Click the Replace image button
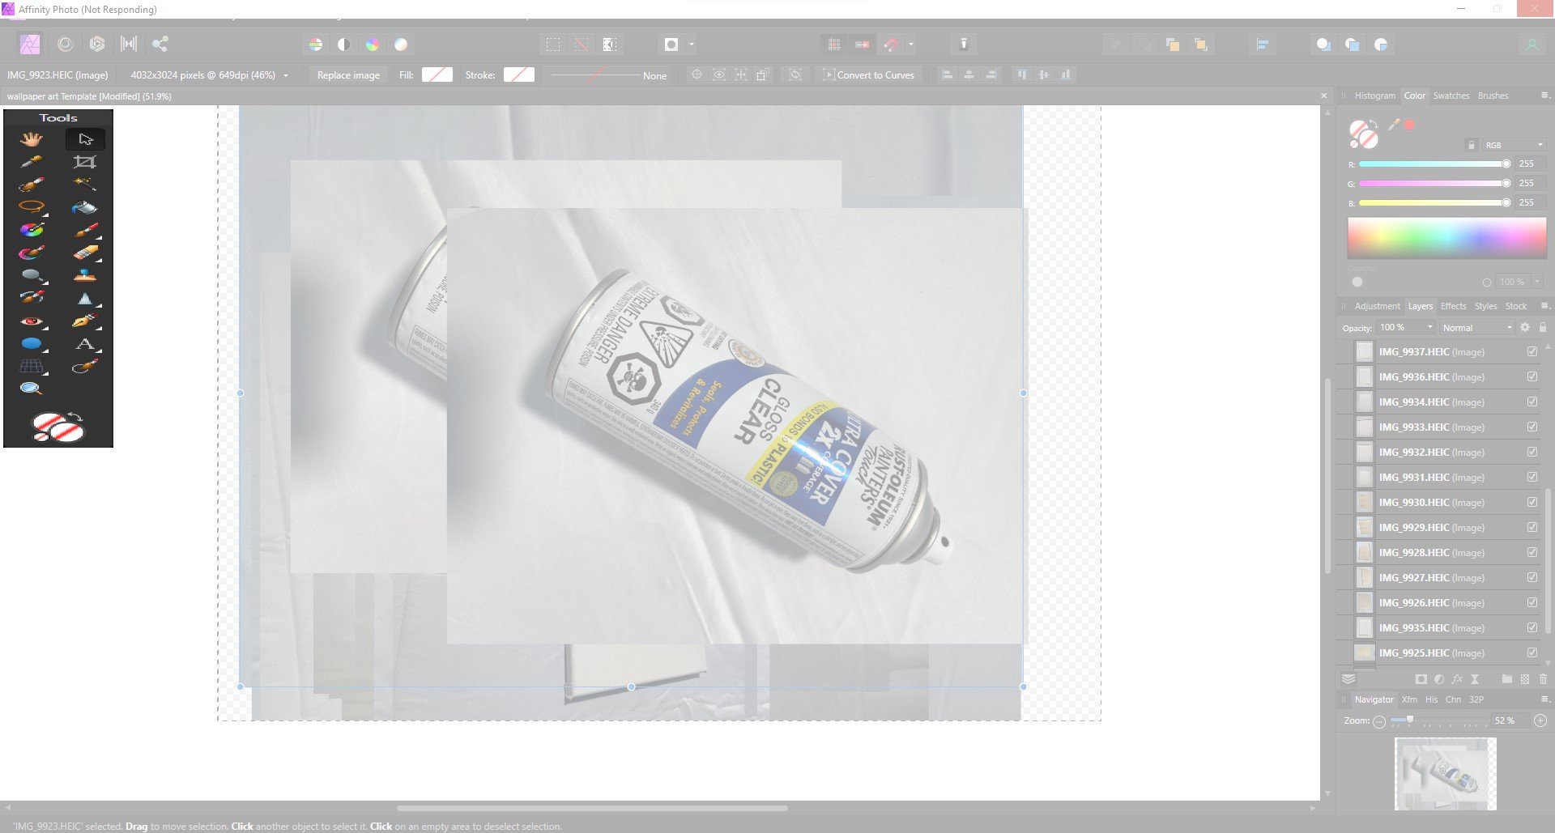The width and height of the screenshot is (1555, 833). pyautogui.click(x=348, y=75)
